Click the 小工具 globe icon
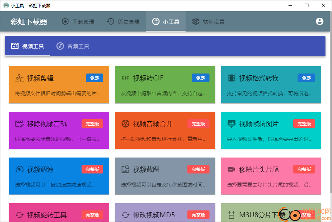Image resolution: width=332 pixels, height=222 pixels. pos(155,22)
